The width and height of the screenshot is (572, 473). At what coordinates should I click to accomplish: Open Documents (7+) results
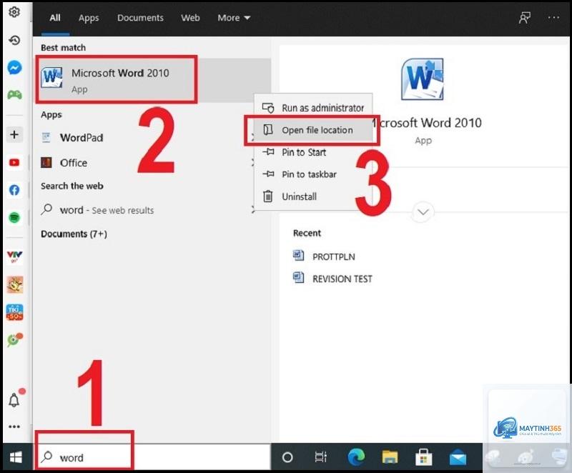pyautogui.click(x=74, y=234)
